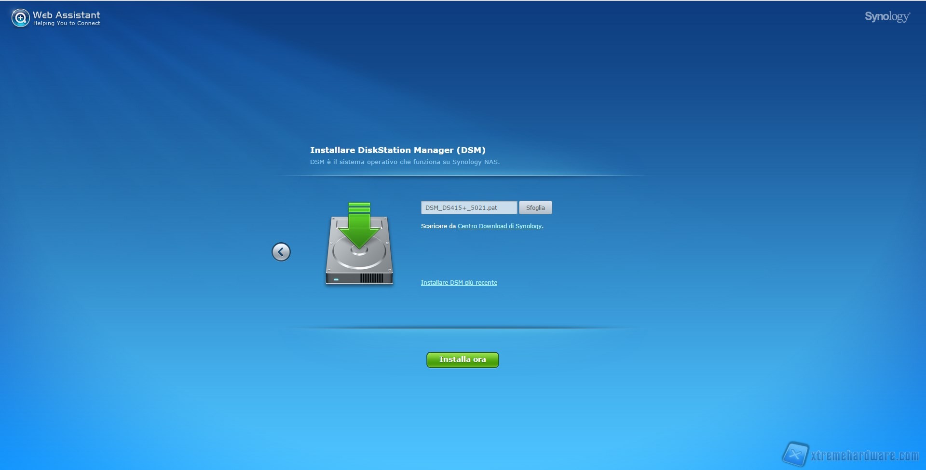Click 'Installare DSM più recente' link

coord(459,283)
